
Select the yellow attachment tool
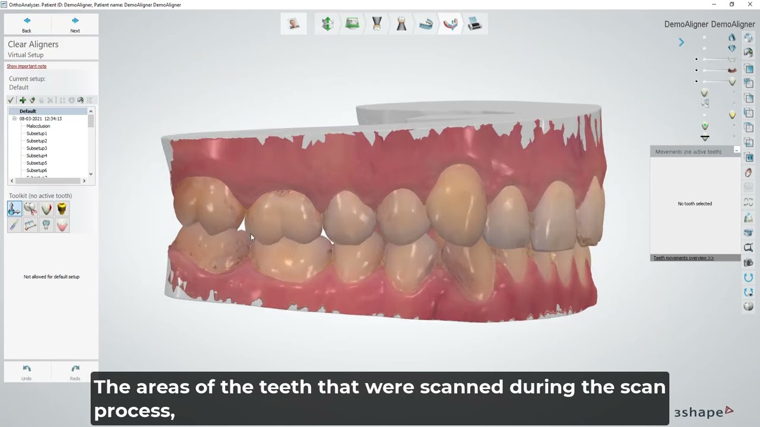pos(62,208)
